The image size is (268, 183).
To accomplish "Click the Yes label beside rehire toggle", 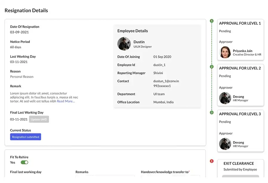I will point(13,162).
